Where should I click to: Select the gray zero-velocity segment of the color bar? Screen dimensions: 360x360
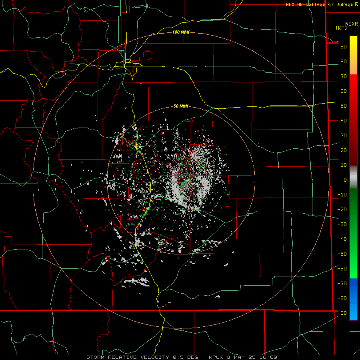(353, 177)
